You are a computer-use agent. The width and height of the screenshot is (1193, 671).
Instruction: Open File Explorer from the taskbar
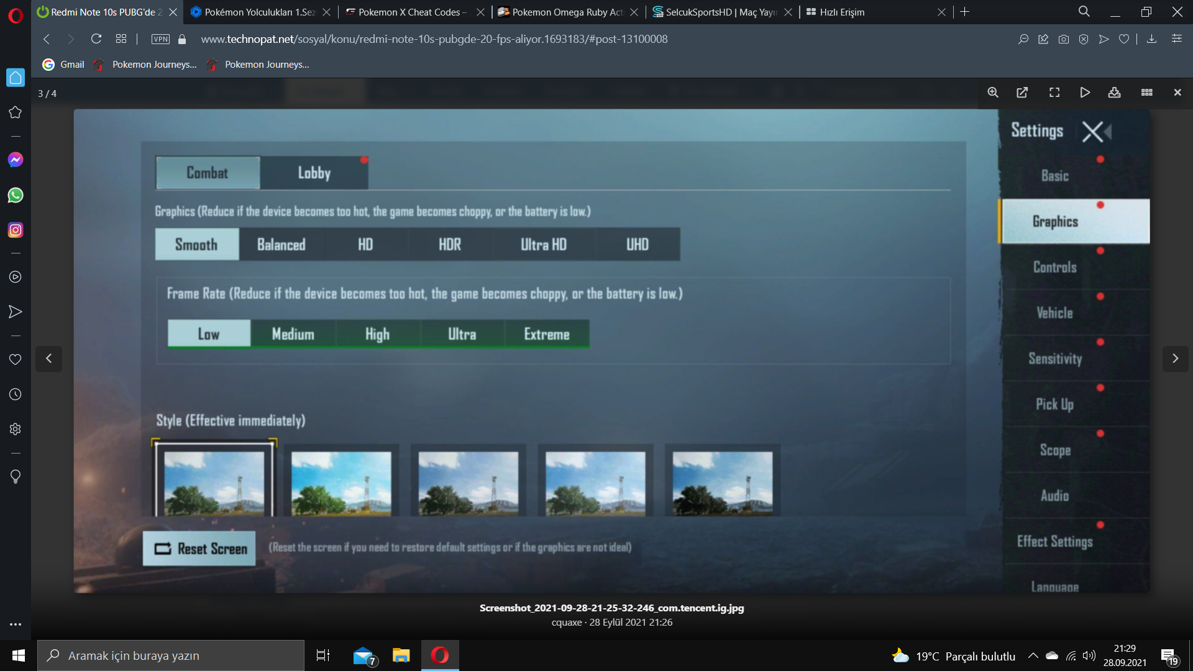pyautogui.click(x=401, y=655)
